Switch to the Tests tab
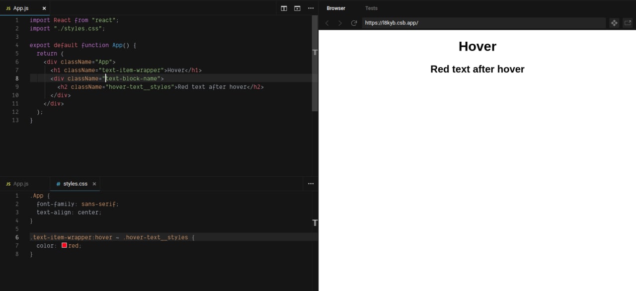 click(x=371, y=8)
